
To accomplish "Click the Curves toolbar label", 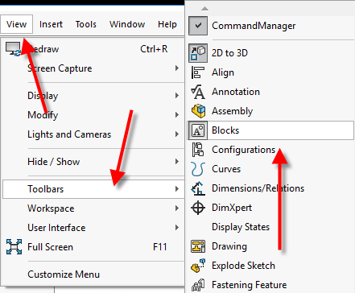I will pos(226,169).
